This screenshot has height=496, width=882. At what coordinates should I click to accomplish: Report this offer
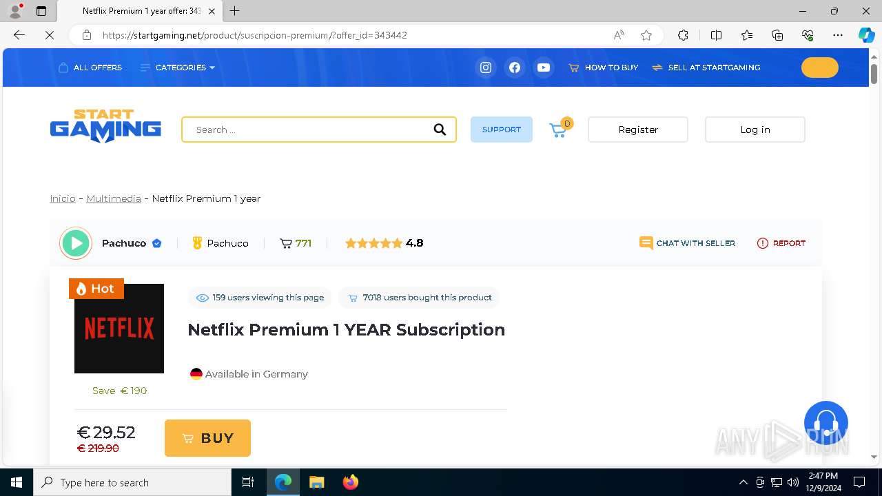[781, 243]
